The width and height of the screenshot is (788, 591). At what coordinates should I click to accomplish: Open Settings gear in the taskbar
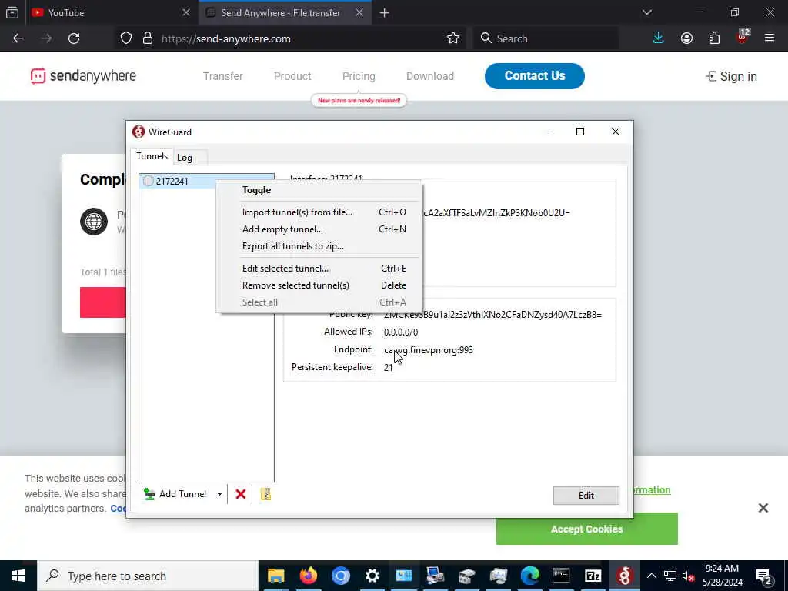point(372,576)
